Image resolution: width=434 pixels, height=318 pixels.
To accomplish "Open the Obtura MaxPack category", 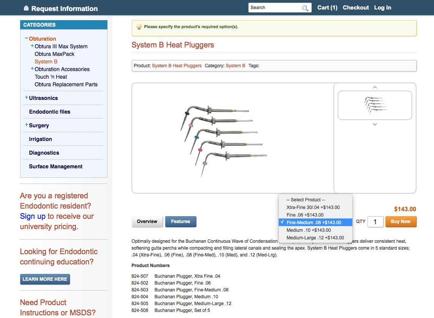I will point(54,54).
